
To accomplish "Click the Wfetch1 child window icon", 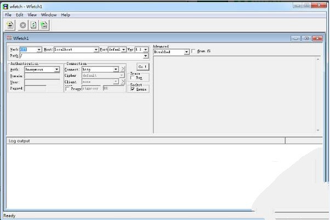I will (x=9, y=38).
